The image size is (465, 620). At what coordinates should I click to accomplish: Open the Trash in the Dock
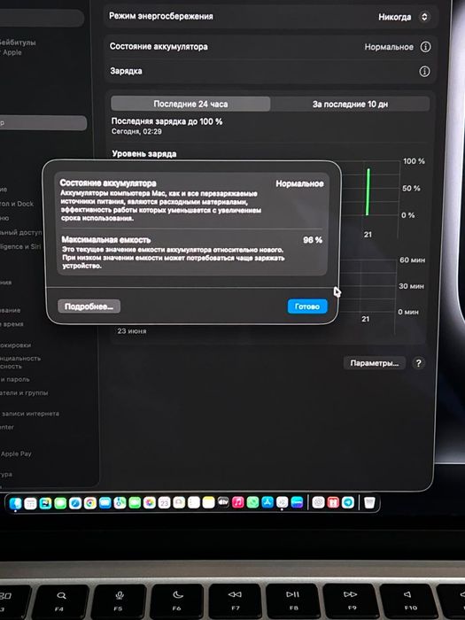(369, 502)
